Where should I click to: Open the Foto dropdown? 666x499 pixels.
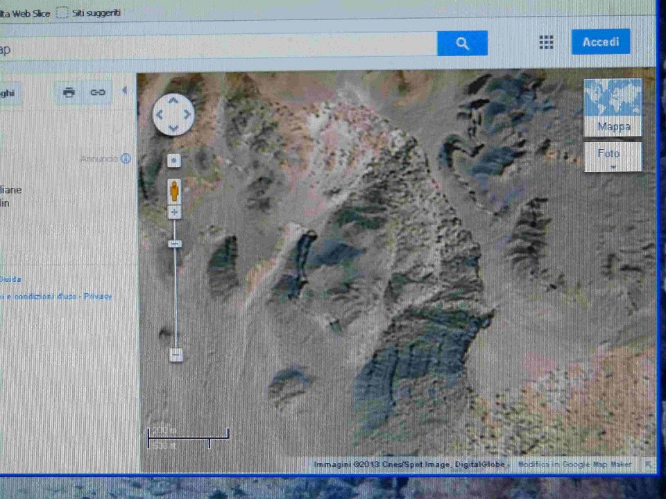(613, 157)
